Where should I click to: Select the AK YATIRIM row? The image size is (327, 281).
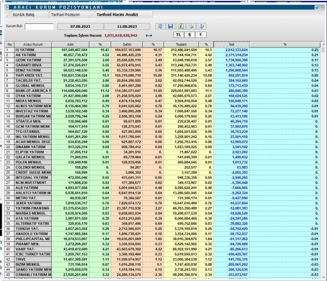click(162, 55)
